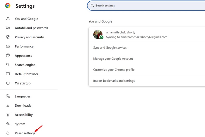Click the power icon for On startup

point(8,83)
